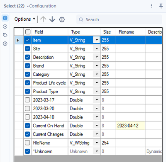Uncheck the Product Life cycle checkbox
Image resolution: width=166 pixels, height=162 pixels.
click(27, 83)
